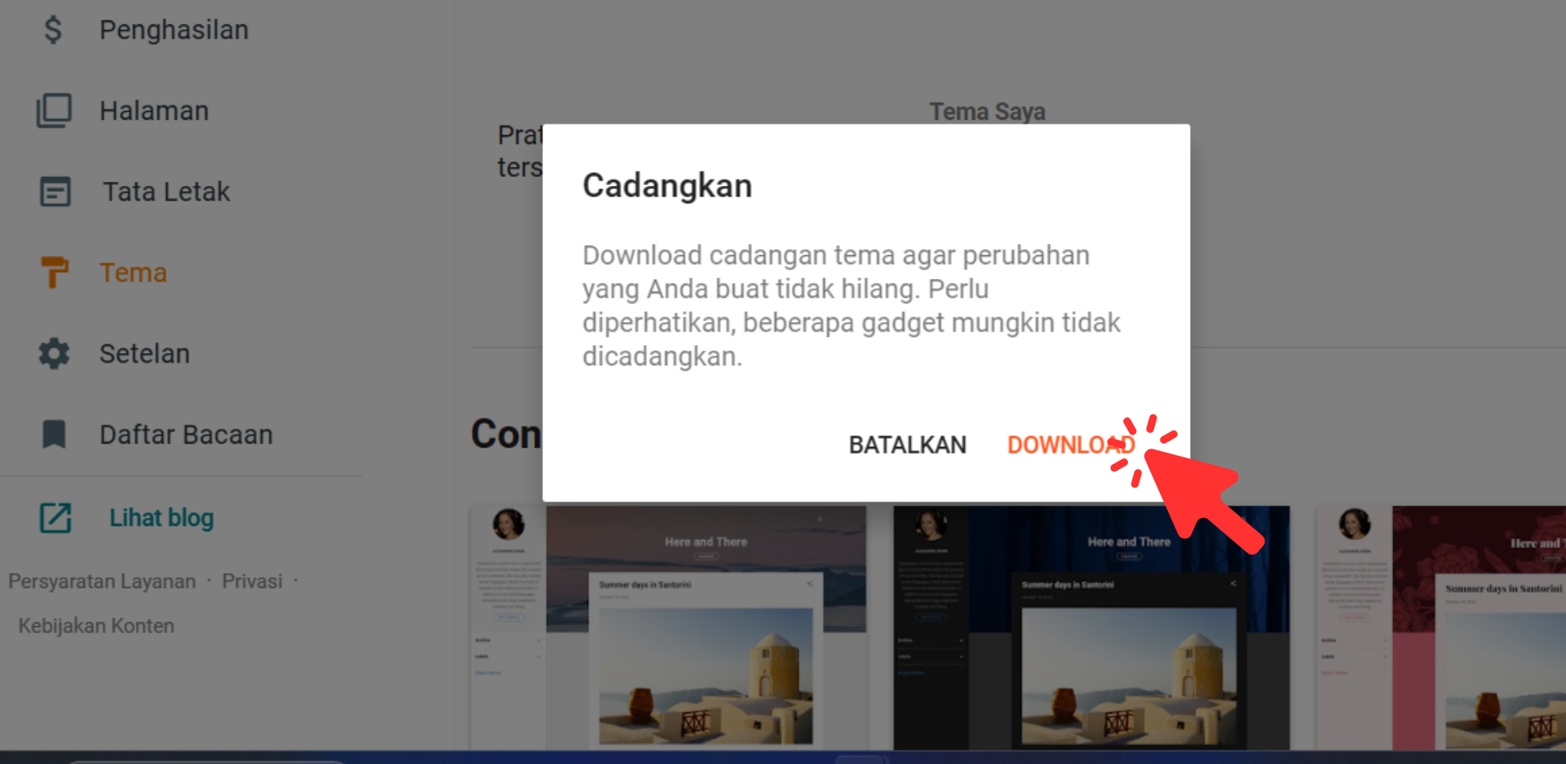1566x764 pixels.
Task: Open the Persyaratan Layanan link
Action: 102,581
